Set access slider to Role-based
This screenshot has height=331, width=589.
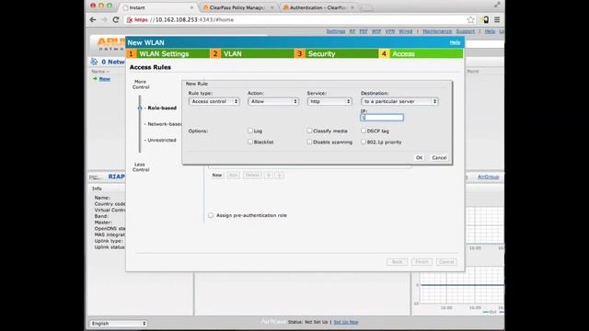[162, 108]
